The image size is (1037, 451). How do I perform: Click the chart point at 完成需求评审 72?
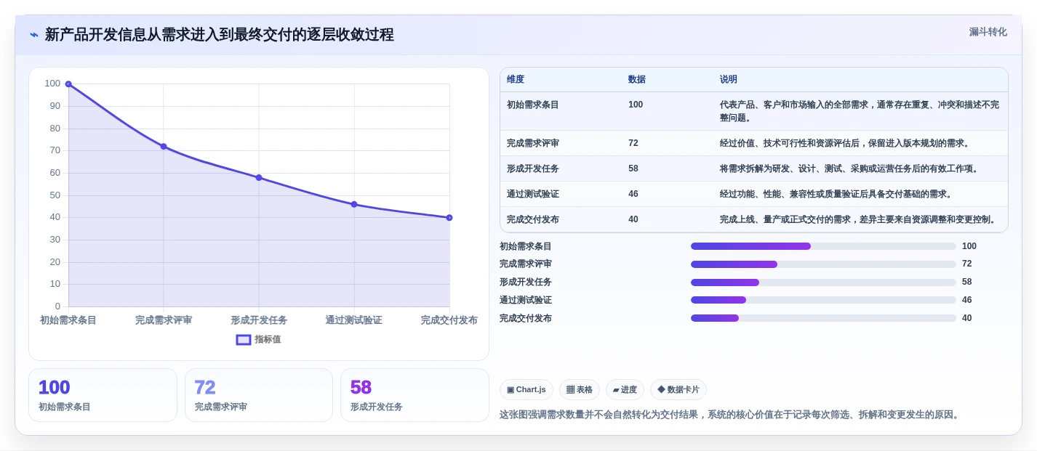164,147
